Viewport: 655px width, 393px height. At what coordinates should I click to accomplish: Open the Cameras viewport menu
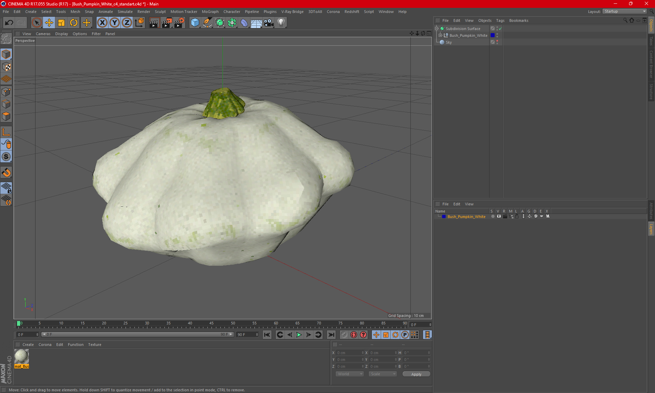point(43,34)
